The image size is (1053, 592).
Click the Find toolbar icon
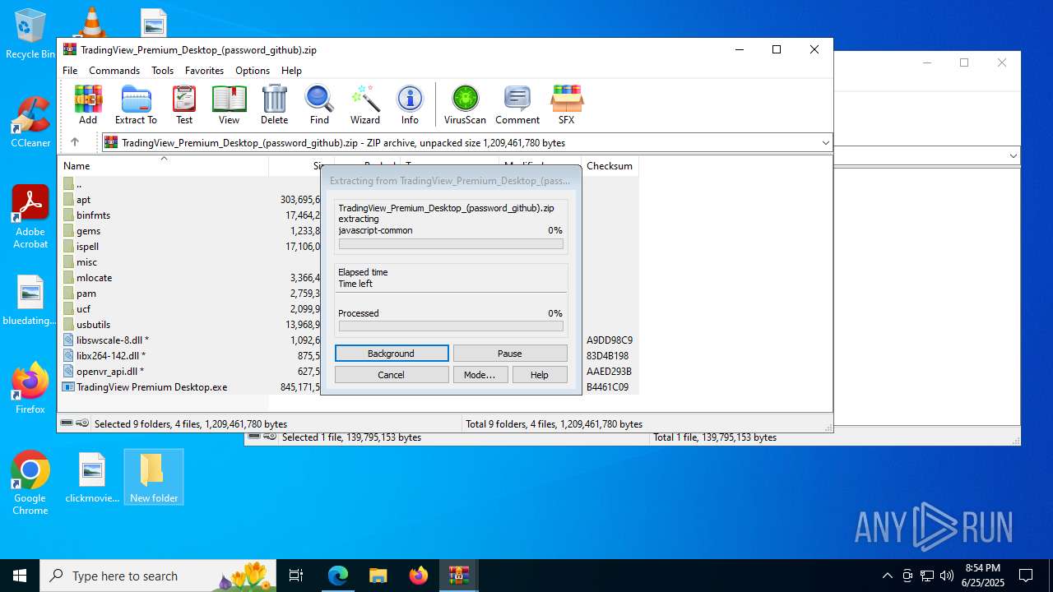click(x=319, y=104)
